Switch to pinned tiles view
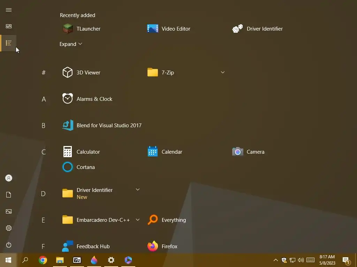 [9, 26]
